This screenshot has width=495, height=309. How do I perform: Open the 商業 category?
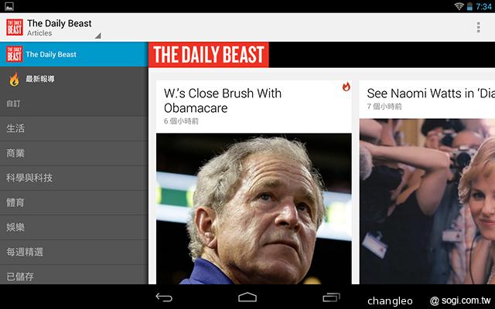pos(74,153)
